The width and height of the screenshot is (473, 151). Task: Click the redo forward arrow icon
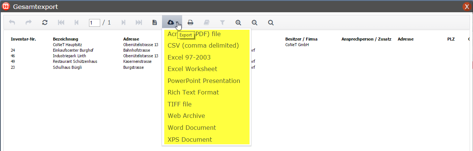tap(29, 23)
